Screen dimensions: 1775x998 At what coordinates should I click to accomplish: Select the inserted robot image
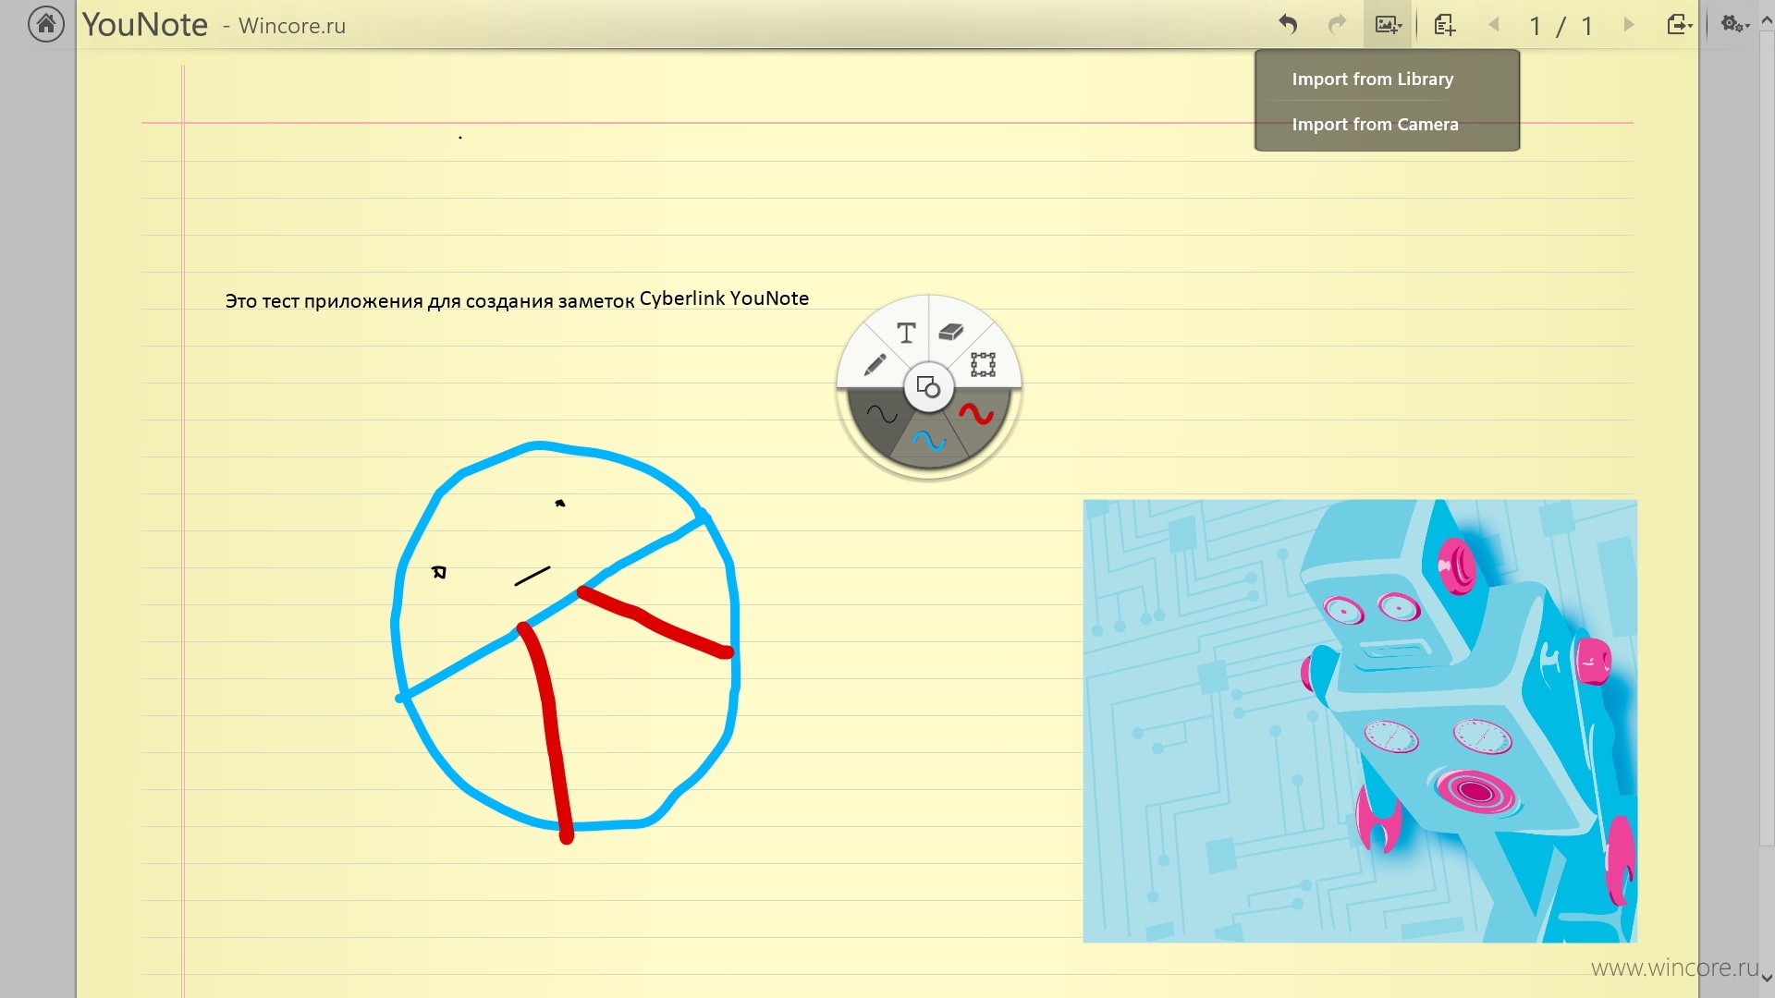[x=1360, y=721]
